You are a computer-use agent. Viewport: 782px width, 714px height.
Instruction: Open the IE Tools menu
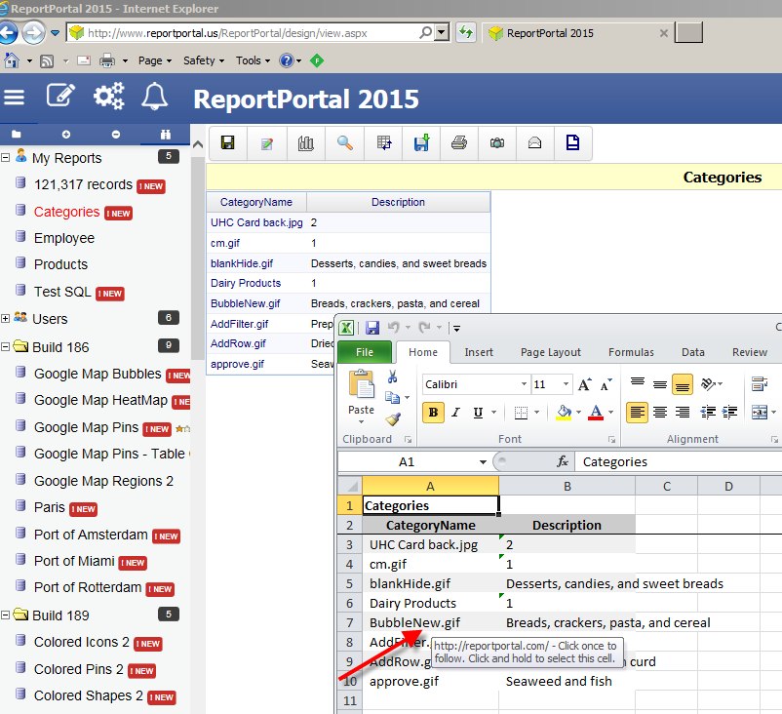click(253, 60)
